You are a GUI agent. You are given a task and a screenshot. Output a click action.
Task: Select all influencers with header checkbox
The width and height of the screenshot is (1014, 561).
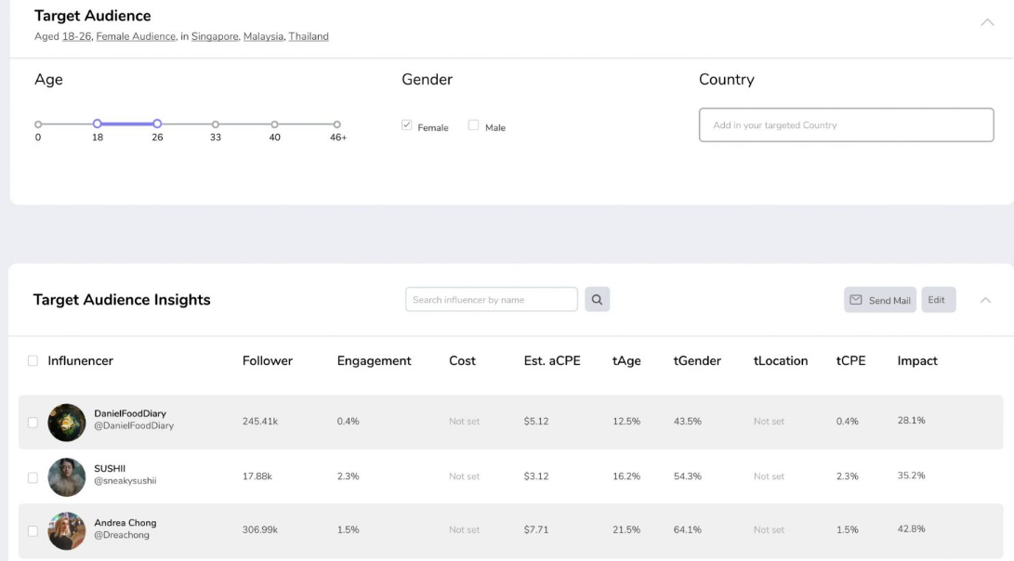tap(33, 360)
